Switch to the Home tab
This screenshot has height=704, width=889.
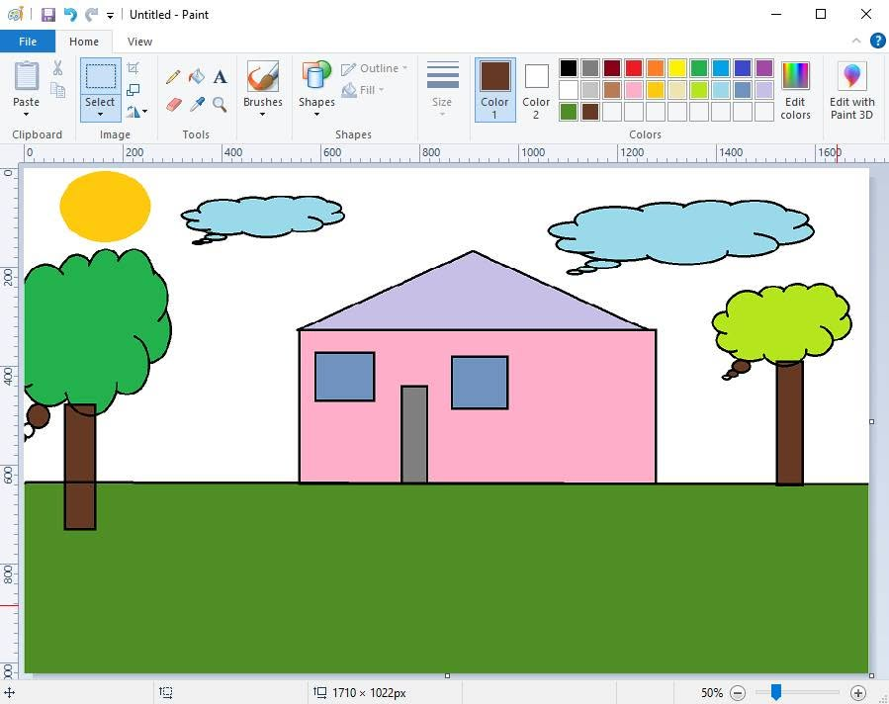coord(84,42)
